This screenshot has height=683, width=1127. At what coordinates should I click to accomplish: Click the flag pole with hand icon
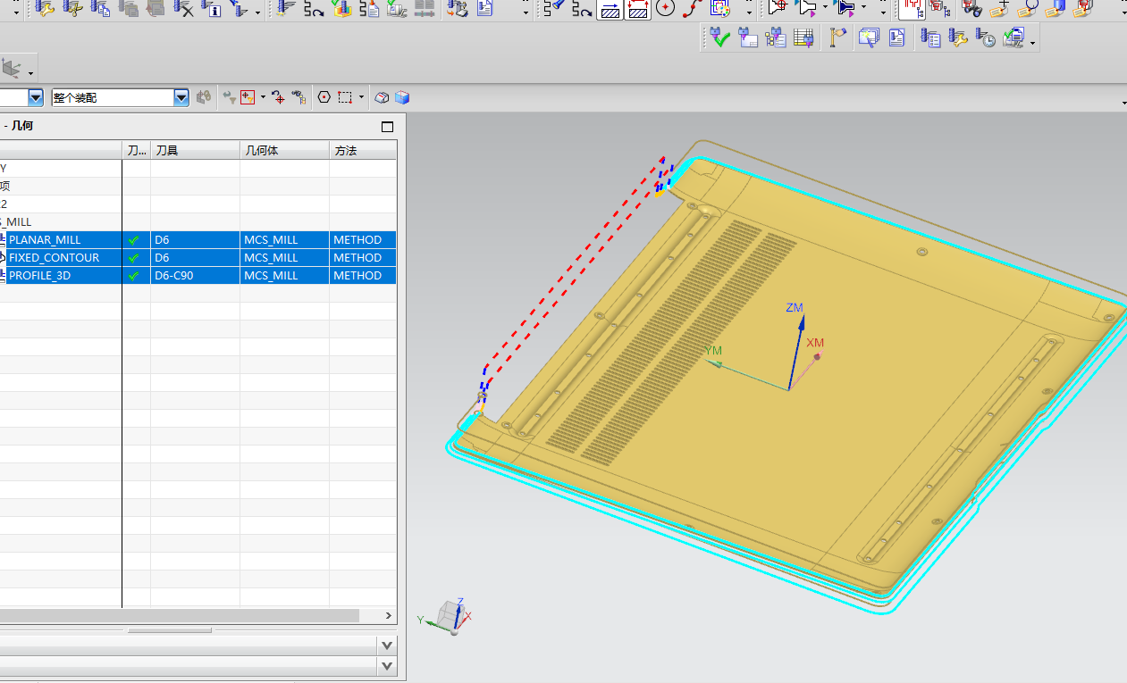837,37
